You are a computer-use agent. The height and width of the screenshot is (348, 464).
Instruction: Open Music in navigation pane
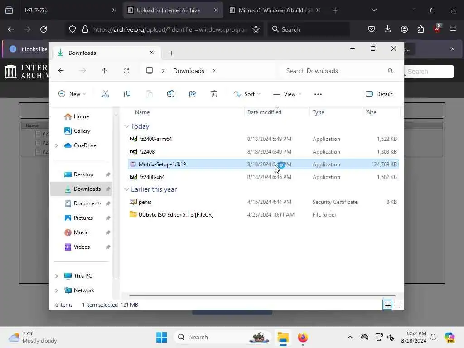(77, 232)
